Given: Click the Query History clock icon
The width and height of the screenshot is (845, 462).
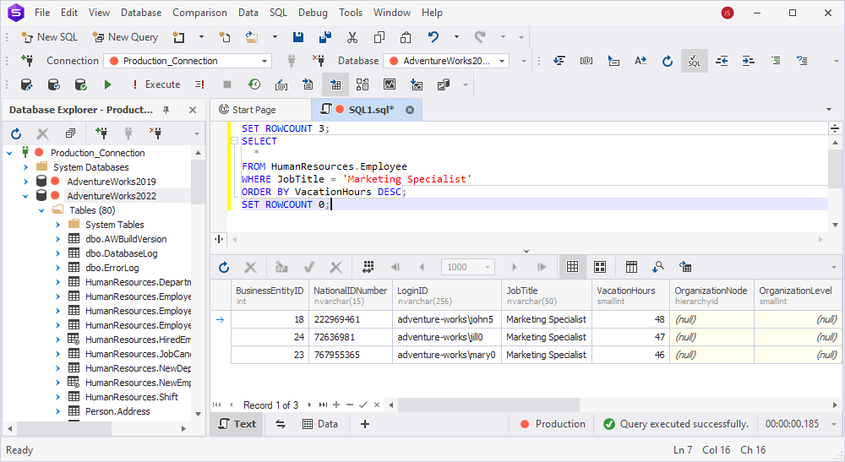Looking at the screenshot, I should point(254,84).
